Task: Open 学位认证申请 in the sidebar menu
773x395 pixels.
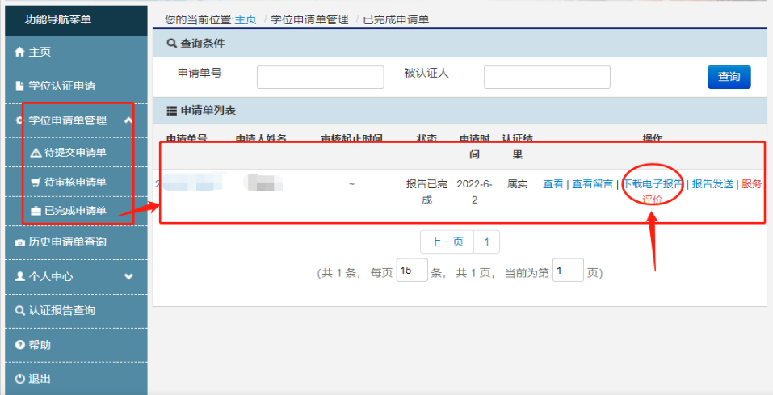Action: [61, 86]
